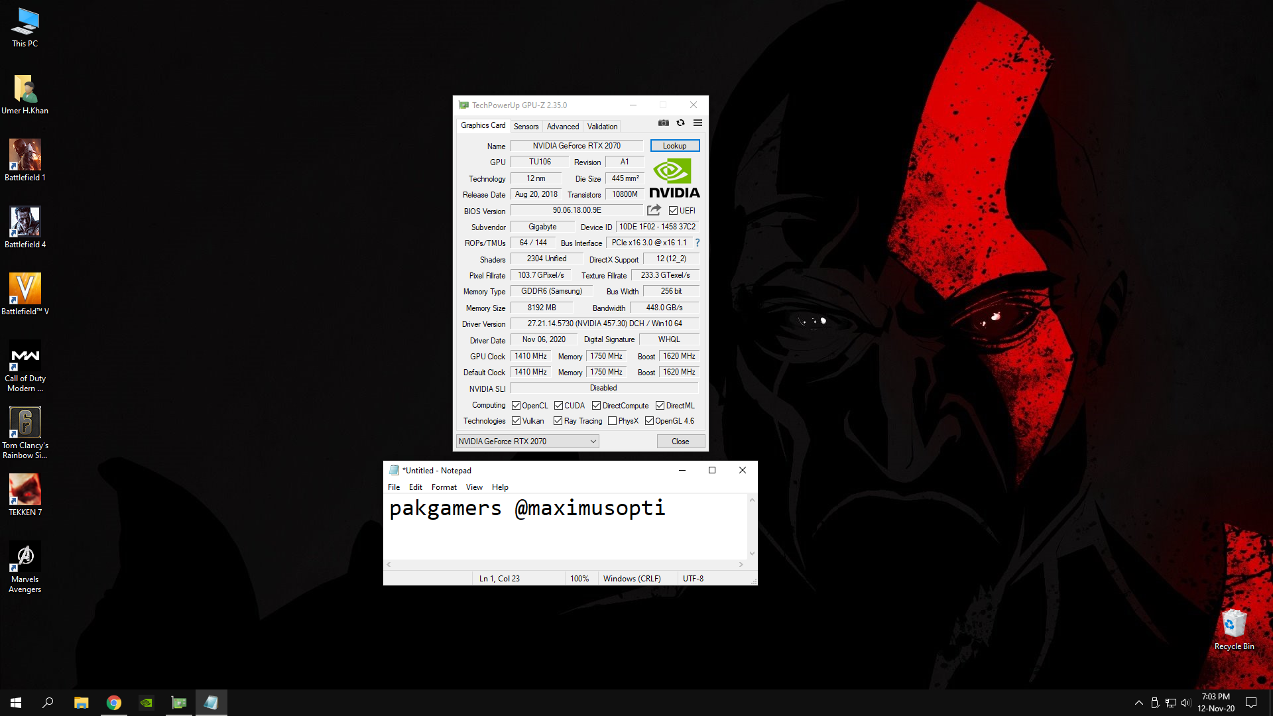
Task: Open the NVIDIA app on taskbar
Action: pyautogui.click(x=147, y=703)
